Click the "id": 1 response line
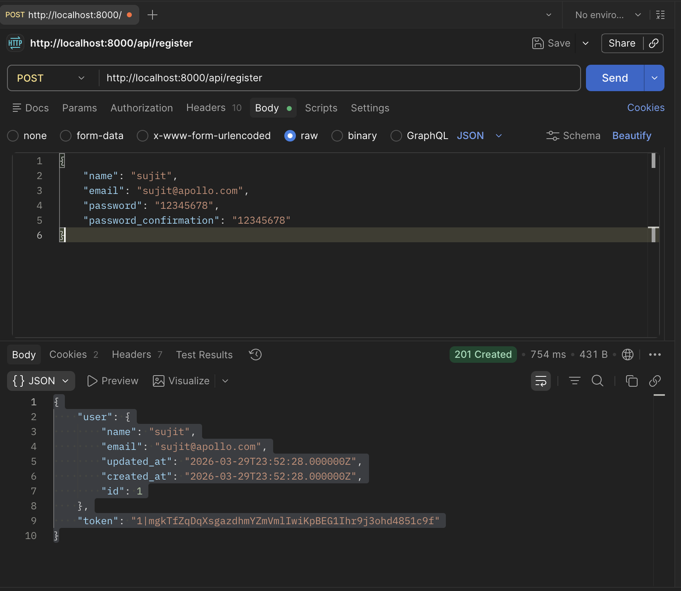The height and width of the screenshot is (591, 681). coord(122,491)
